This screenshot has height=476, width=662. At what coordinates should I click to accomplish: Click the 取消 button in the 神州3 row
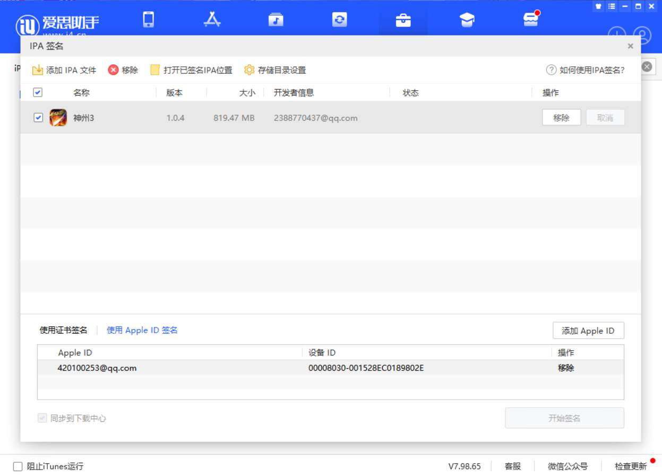click(605, 117)
